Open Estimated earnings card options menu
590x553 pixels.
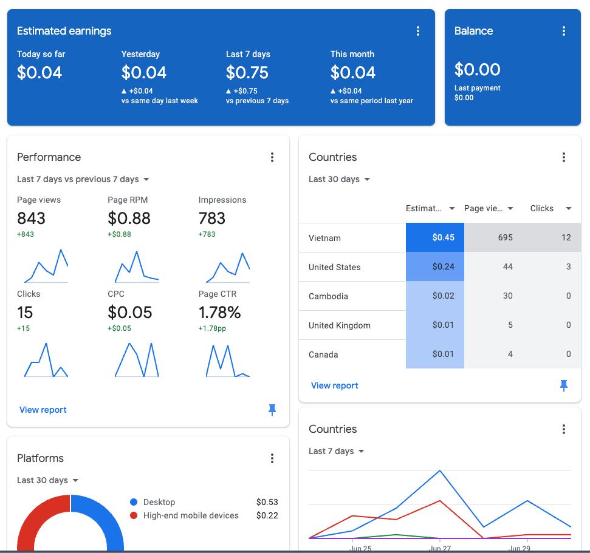(417, 31)
